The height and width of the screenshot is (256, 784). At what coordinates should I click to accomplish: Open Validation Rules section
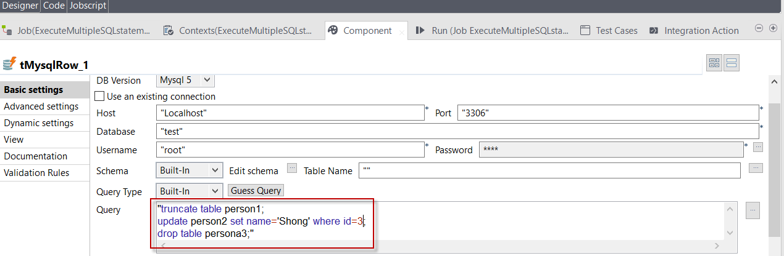coord(44,173)
